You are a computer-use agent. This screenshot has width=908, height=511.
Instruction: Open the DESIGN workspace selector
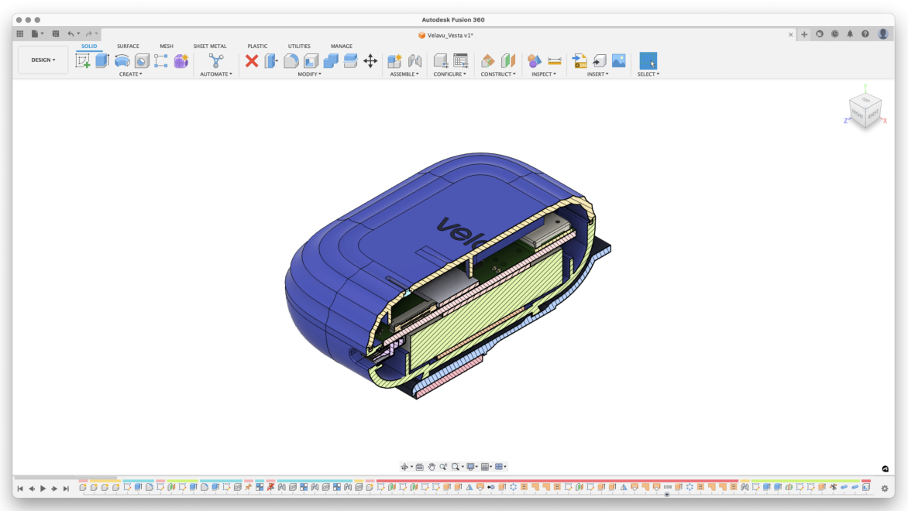[43, 60]
